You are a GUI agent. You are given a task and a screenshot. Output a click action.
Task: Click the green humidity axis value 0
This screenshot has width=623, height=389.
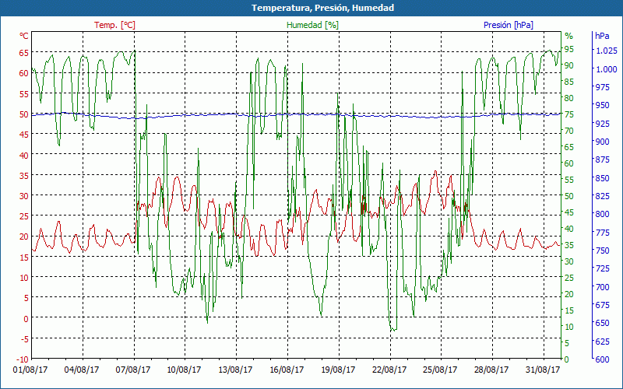point(567,359)
